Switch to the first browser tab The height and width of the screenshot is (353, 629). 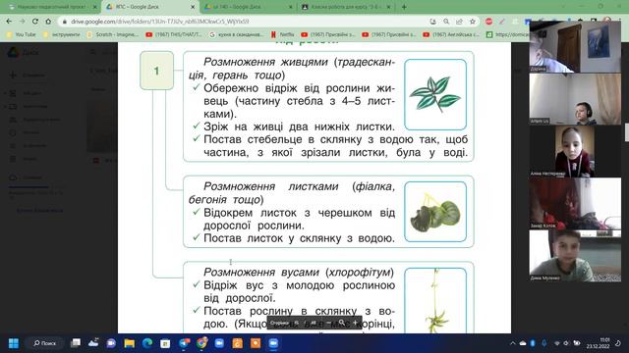(x=52, y=7)
